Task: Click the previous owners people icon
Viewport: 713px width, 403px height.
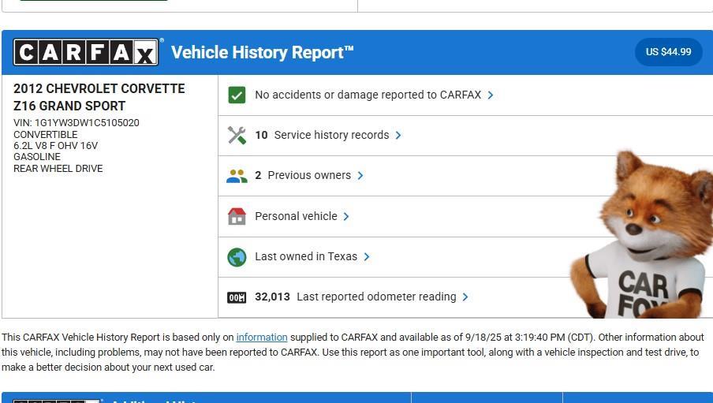Action: (x=237, y=176)
